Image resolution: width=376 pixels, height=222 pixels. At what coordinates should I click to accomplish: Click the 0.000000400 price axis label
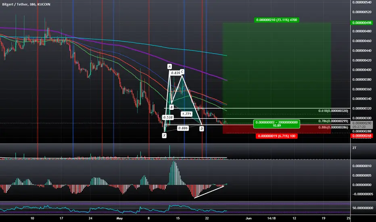pyautogui.click(x=362, y=70)
